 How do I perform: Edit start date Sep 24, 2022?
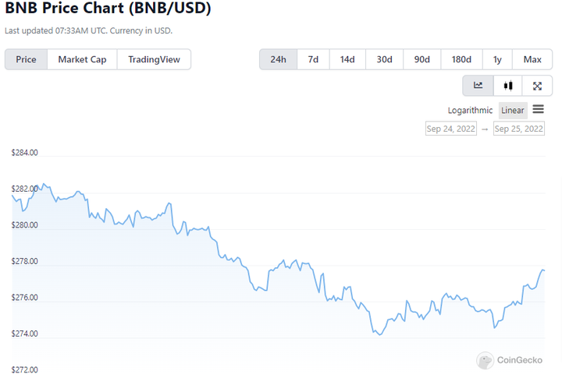point(451,129)
